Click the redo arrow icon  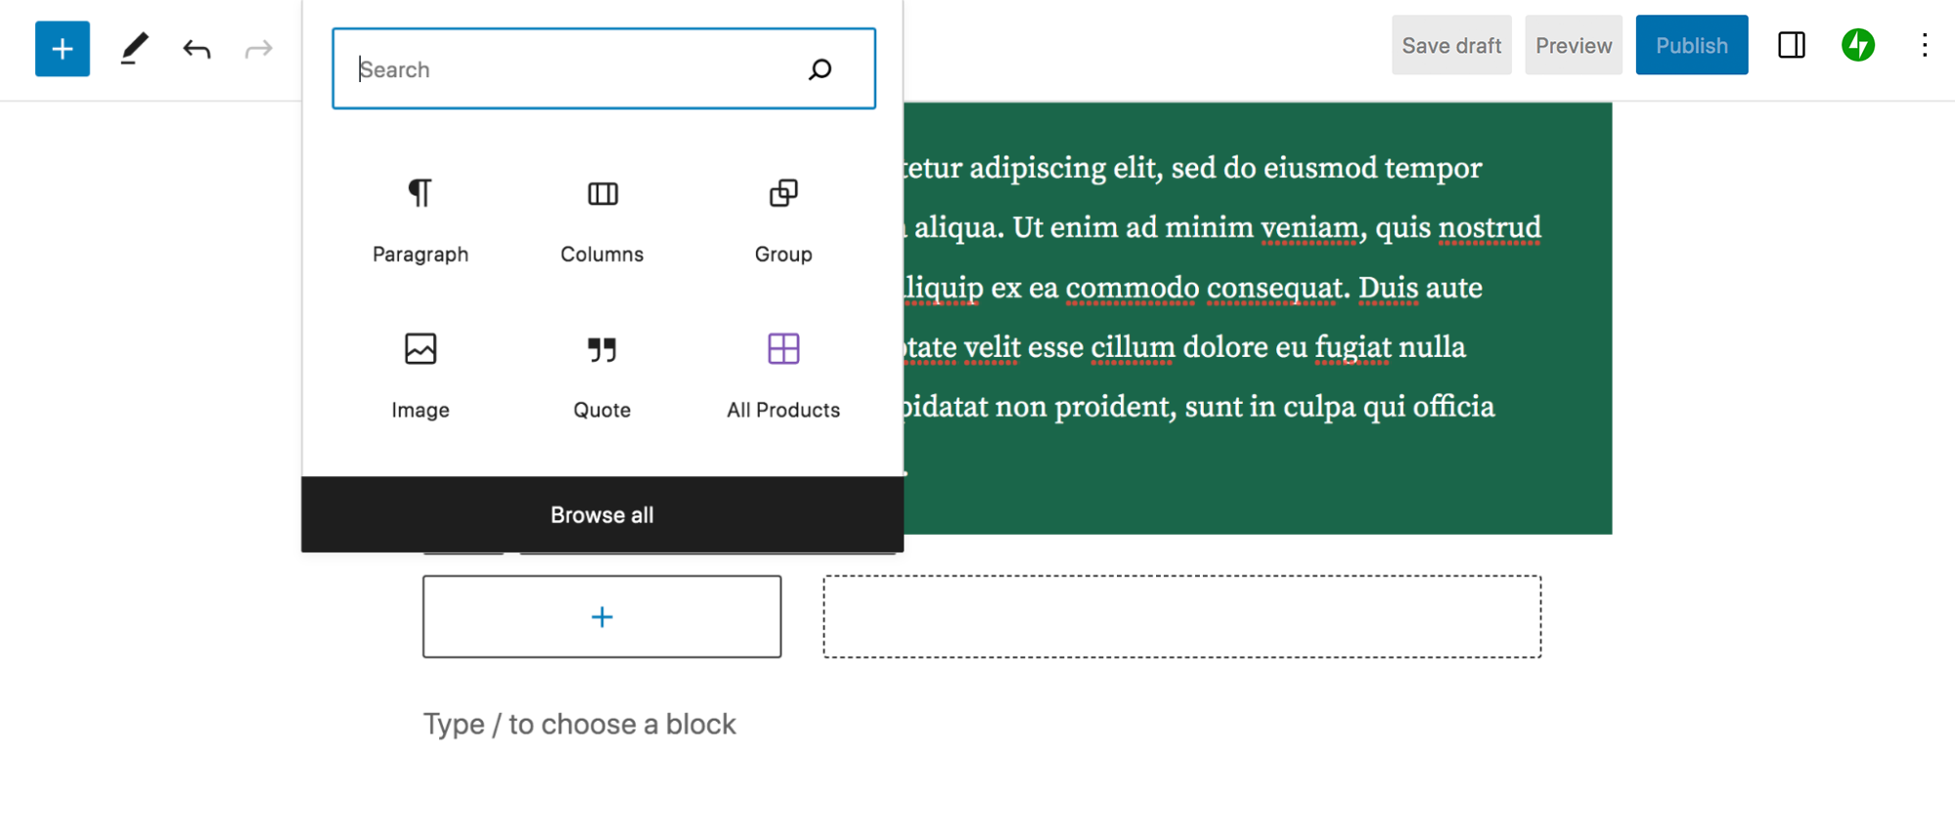(258, 48)
